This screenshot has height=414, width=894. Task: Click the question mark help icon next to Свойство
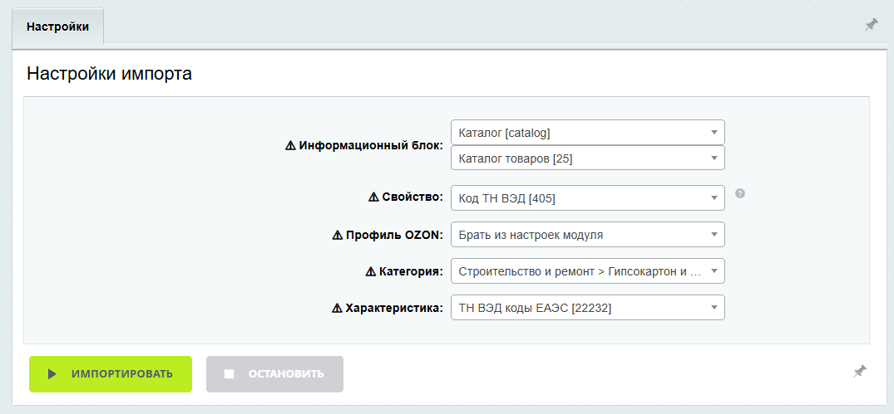point(740,193)
